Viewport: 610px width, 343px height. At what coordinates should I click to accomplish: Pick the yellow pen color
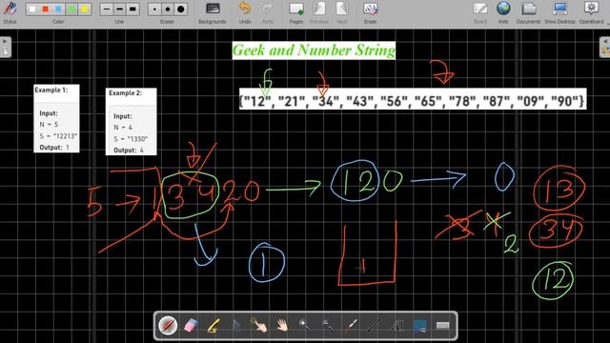pyautogui.click(x=85, y=9)
